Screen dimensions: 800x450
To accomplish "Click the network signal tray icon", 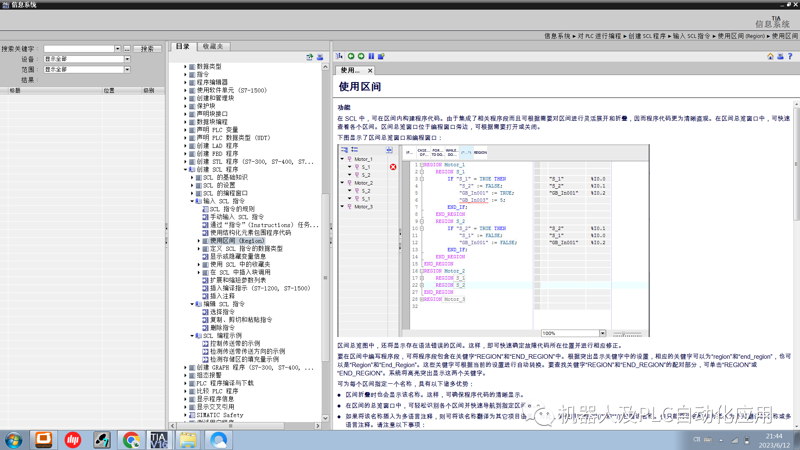I will (734, 440).
